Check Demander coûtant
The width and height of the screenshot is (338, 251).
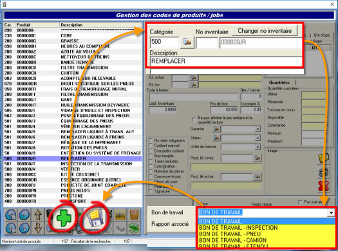pos(151,151)
